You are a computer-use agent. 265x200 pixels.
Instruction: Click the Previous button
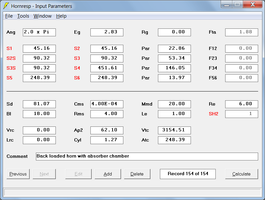18,174
